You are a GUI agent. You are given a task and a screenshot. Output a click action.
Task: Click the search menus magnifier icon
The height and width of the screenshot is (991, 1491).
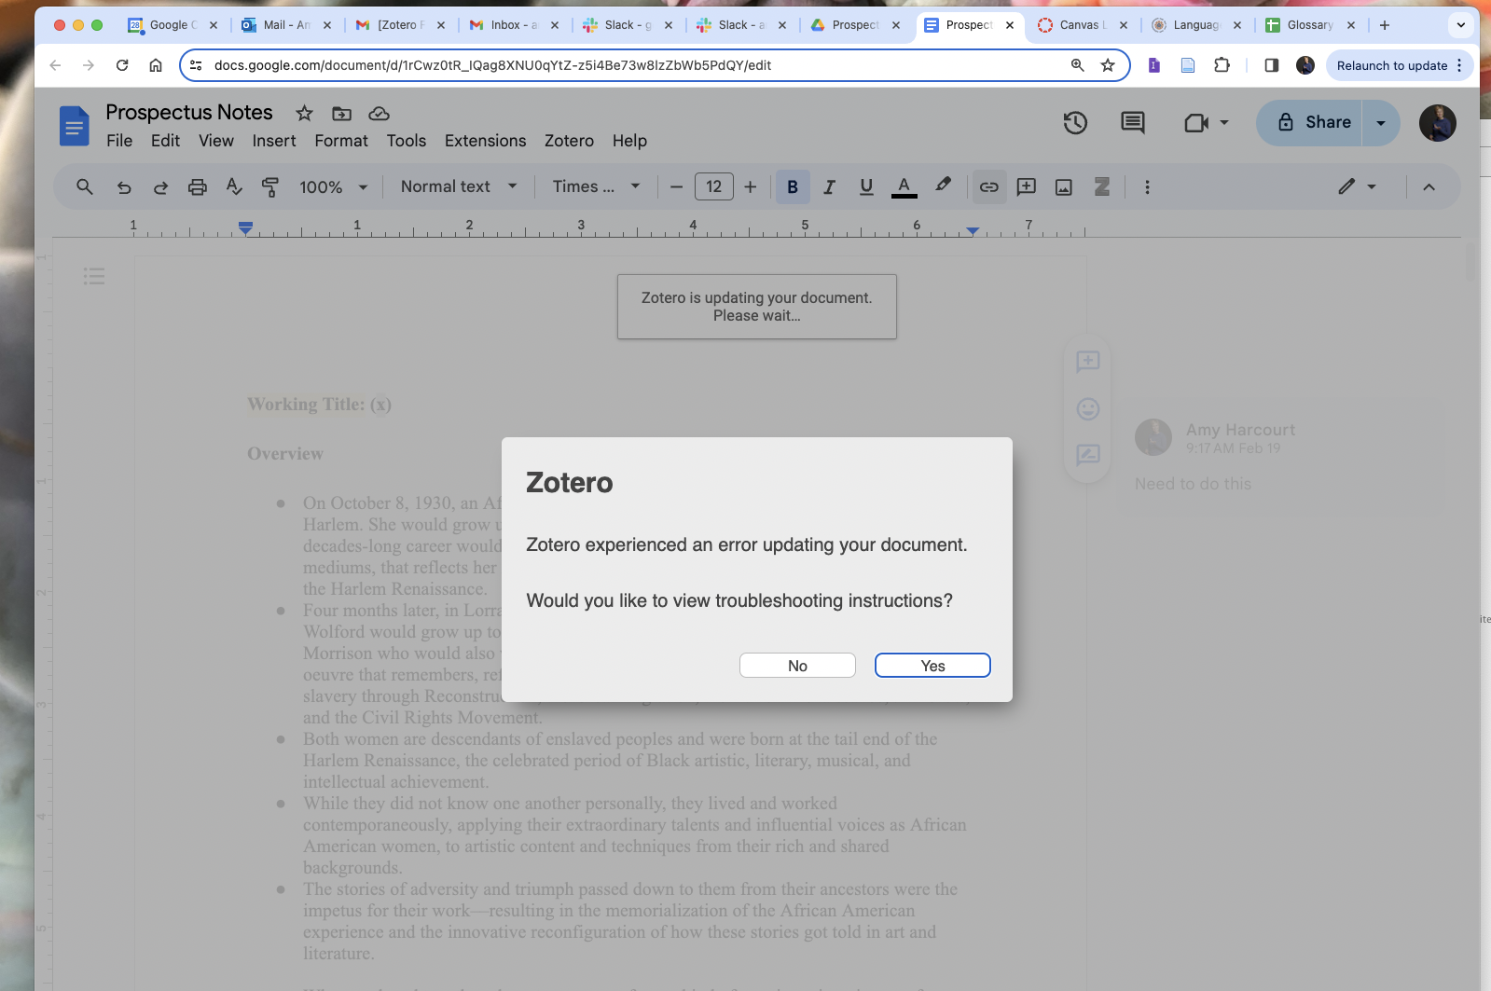point(85,186)
